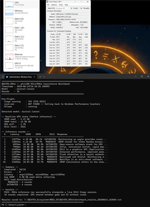The image size is (150, 207).
Task: Click the Results saved to file path line
Action: pos(61,200)
